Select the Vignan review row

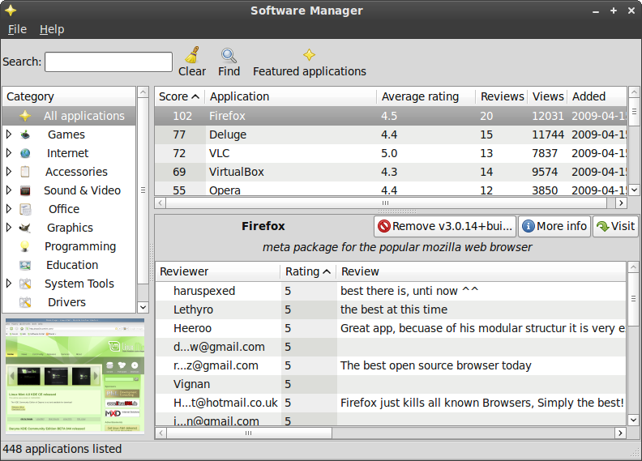[391, 384]
